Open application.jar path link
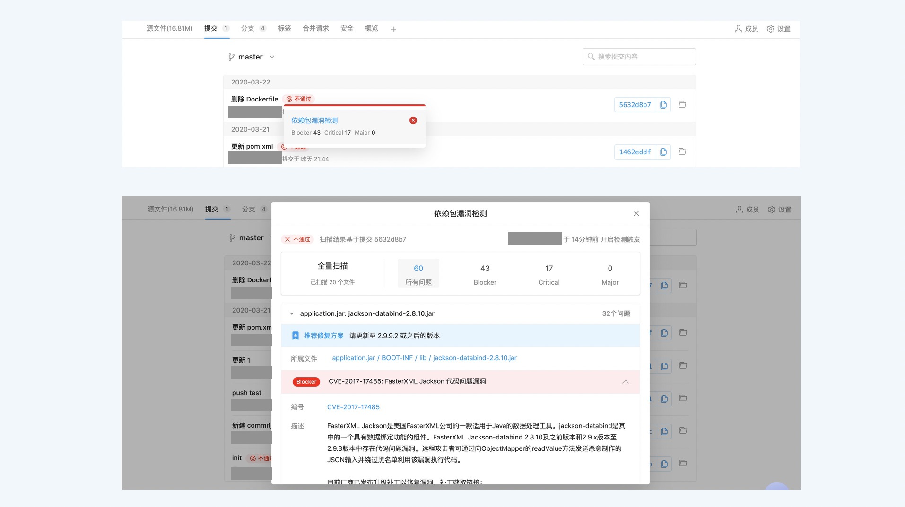 354,358
